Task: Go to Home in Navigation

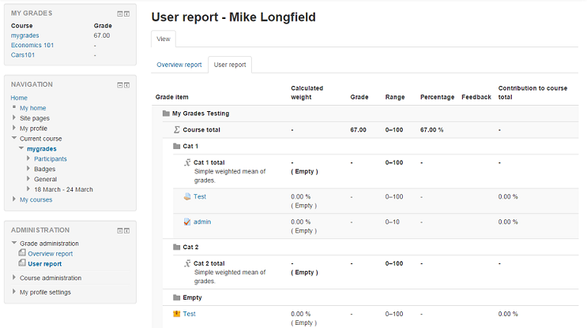Action: pyautogui.click(x=19, y=98)
